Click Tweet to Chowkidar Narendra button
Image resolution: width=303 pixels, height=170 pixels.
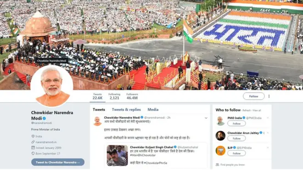click(x=58, y=162)
